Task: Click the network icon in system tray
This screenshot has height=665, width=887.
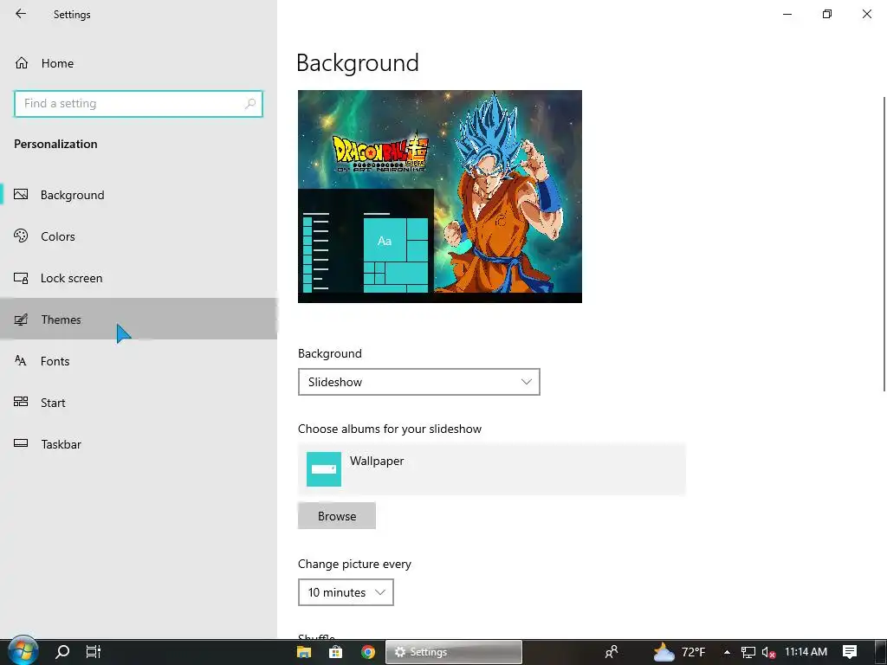Action: pos(748,652)
